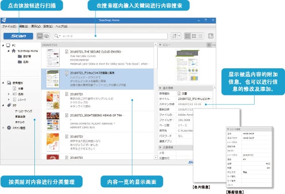Screen dimensions: 285x194
Task: Click the tag icon in the sidebar
Action: [x=9, y=105]
